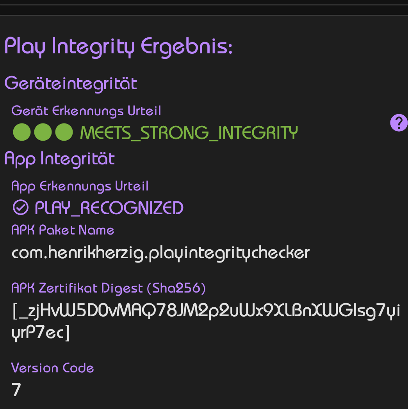Click the dark top bar above results
Screen dimensions: 408x409
tap(204, 10)
